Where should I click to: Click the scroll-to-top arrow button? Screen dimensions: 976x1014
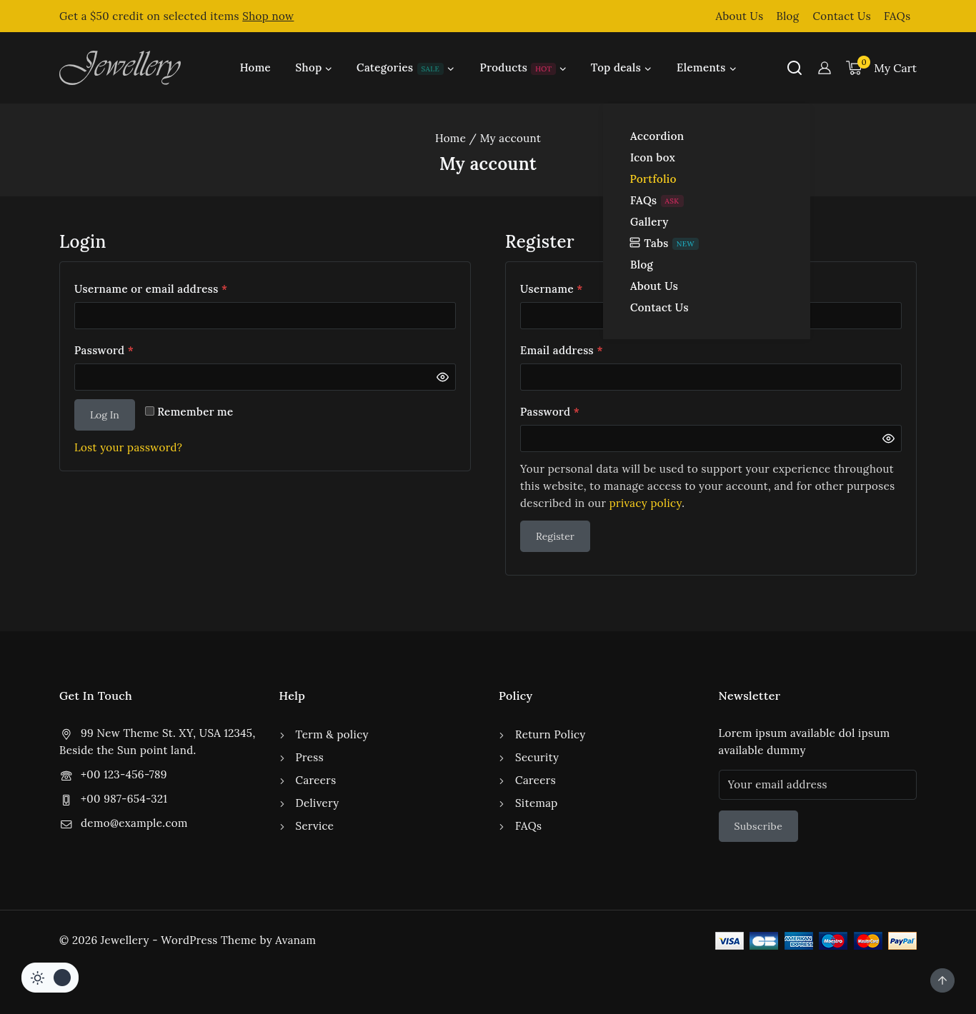click(942, 980)
